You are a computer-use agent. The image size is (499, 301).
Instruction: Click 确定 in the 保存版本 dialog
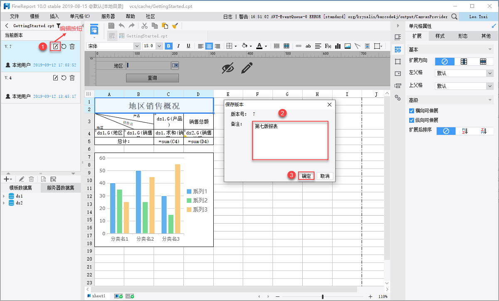click(x=306, y=176)
